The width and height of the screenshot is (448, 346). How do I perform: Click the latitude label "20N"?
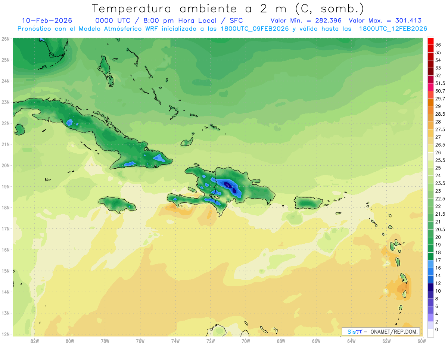(x=6, y=165)
